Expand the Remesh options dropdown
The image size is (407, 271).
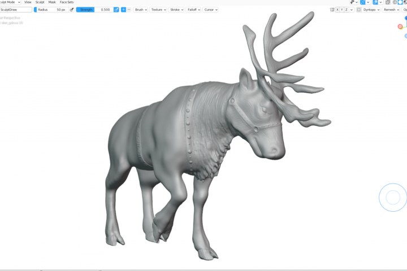tap(391, 10)
